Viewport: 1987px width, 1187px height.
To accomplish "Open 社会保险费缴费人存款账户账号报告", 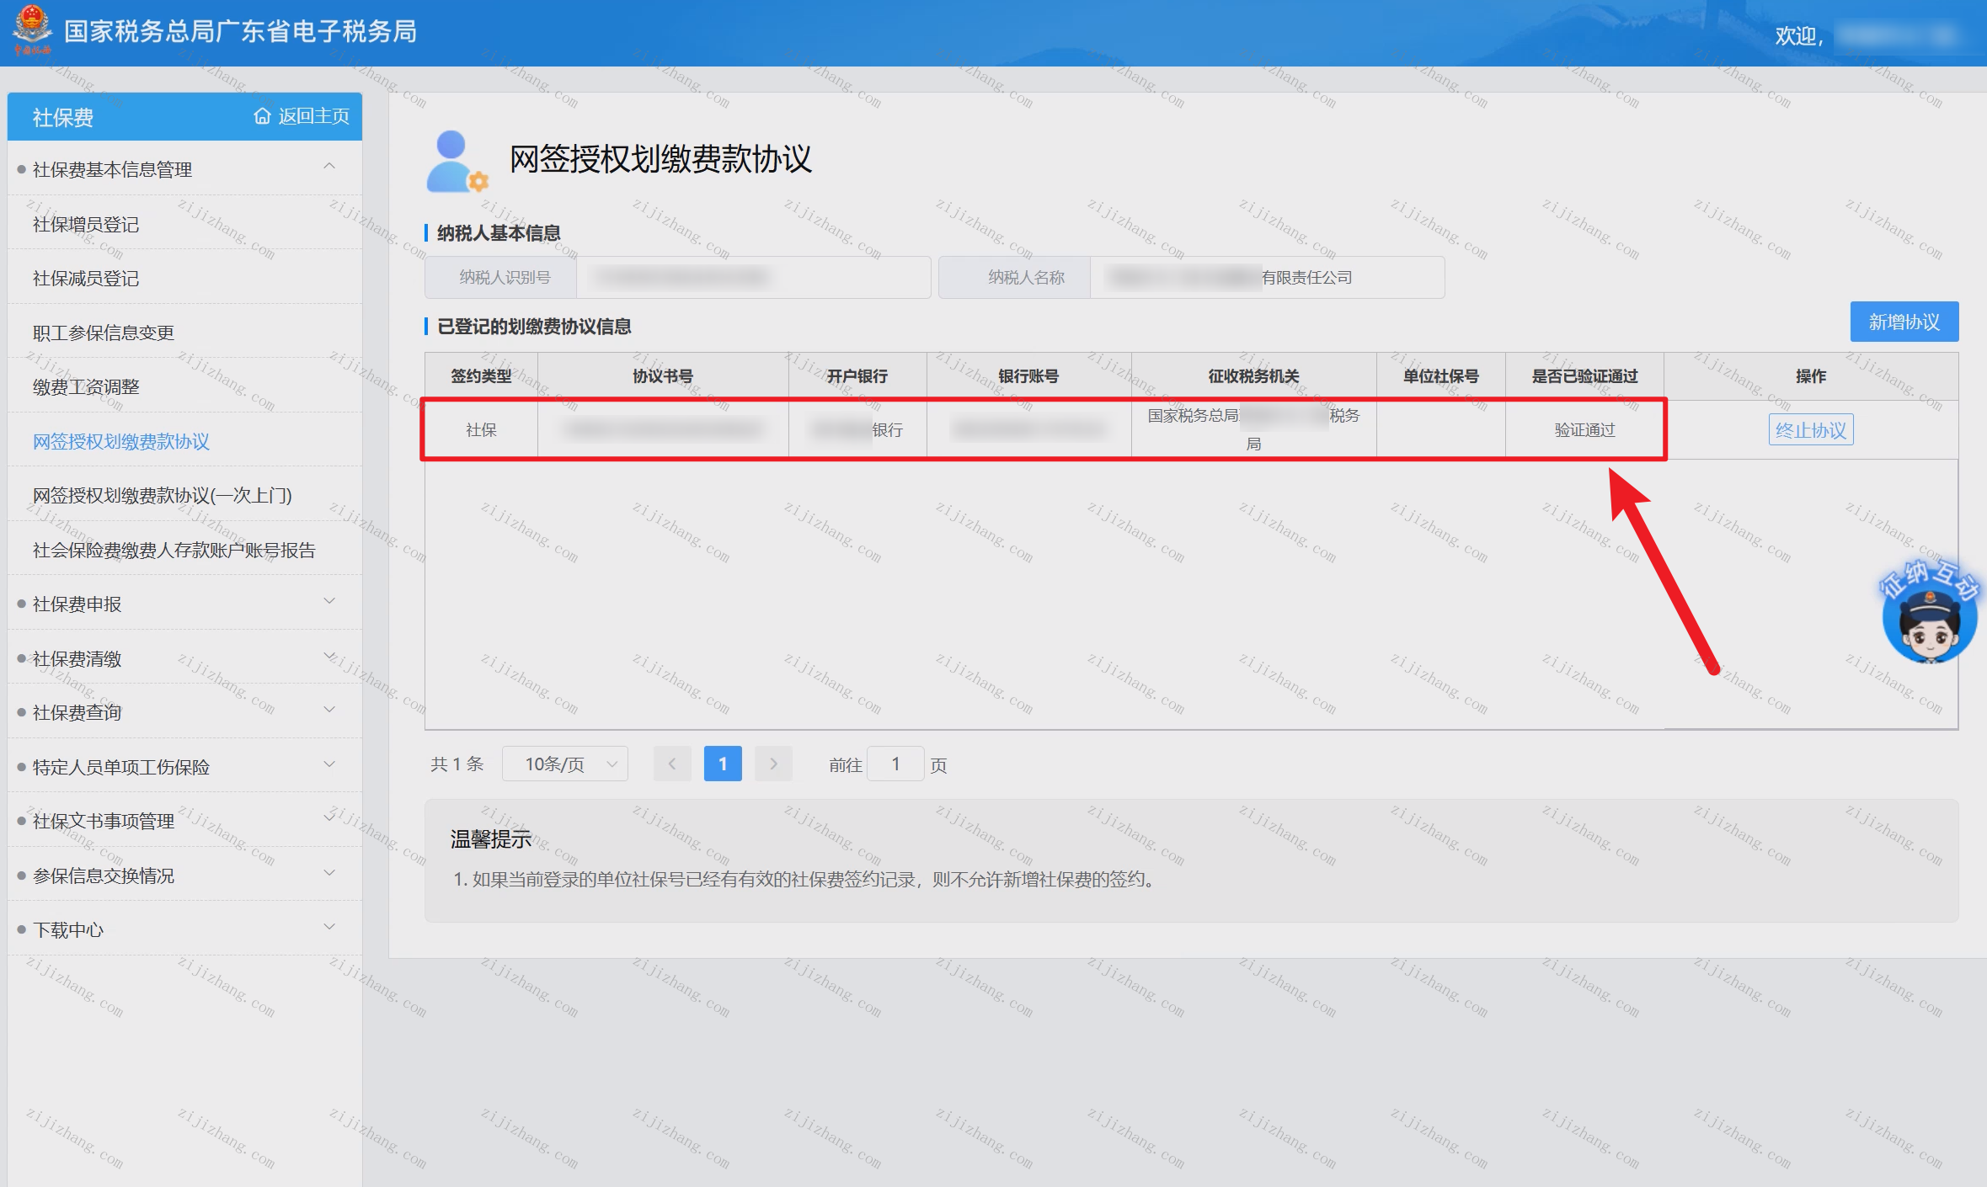I will tap(174, 551).
